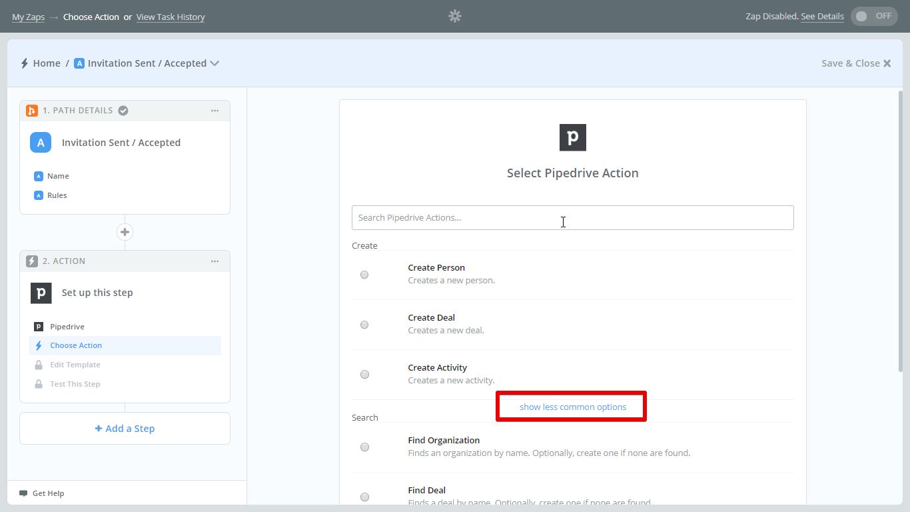Select Pipedrive in the action step list
The width and height of the screenshot is (910, 512).
point(67,327)
